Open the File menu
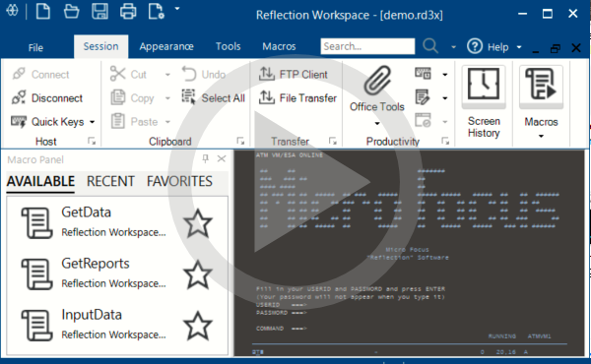 coord(35,48)
